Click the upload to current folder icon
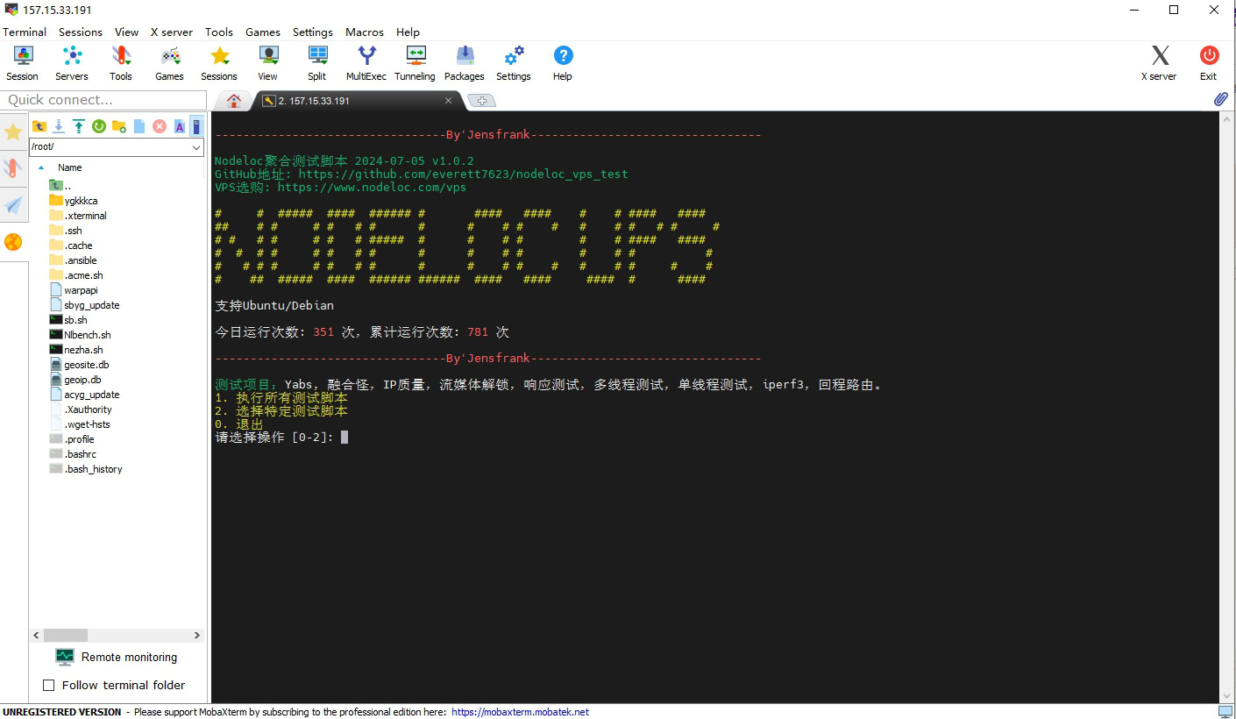This screenshot has width=1236, height=719. [x=79, y=126]
